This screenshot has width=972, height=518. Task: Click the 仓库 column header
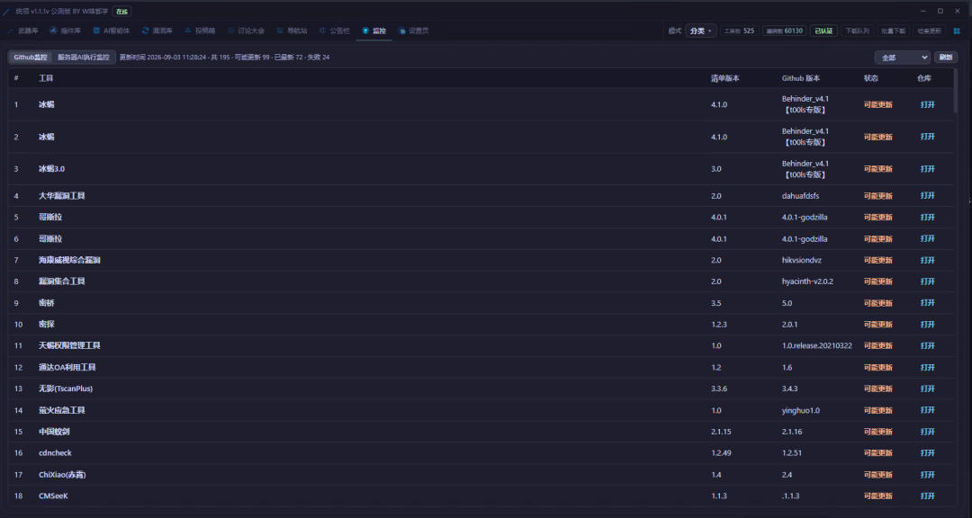[924, 79]
